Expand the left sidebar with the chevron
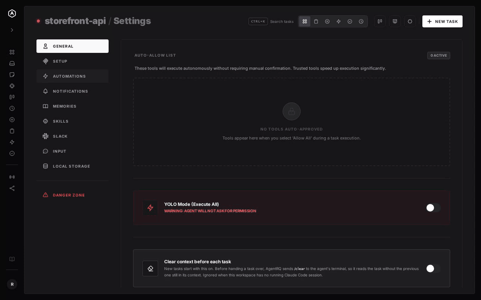This screenshot has width=481, height=300. [12, 30]
